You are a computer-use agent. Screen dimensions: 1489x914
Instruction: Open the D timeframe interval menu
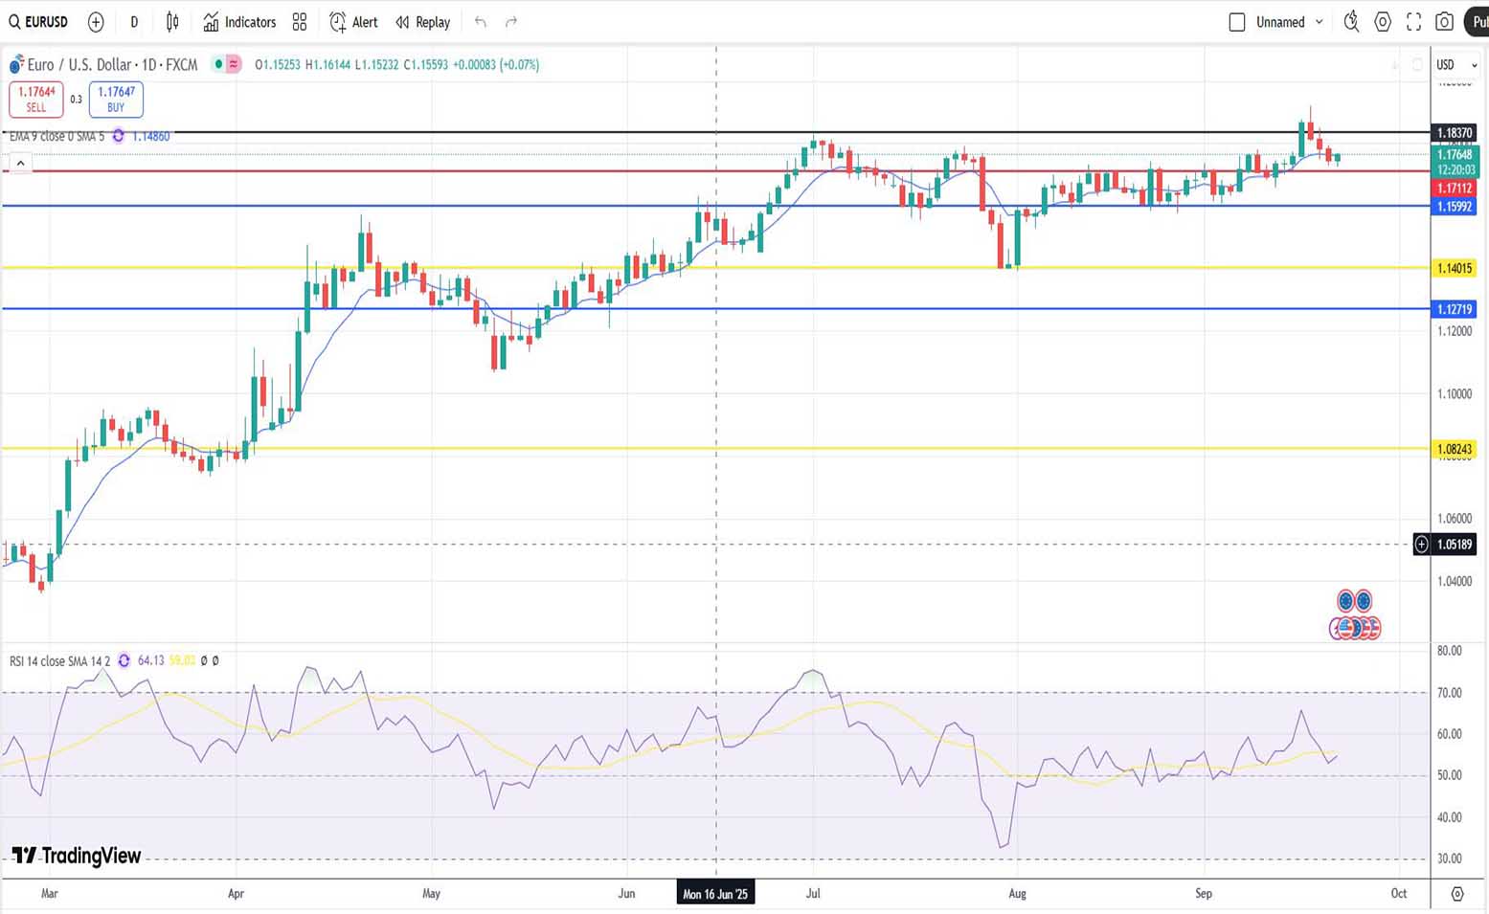click(x=134, y=22)
